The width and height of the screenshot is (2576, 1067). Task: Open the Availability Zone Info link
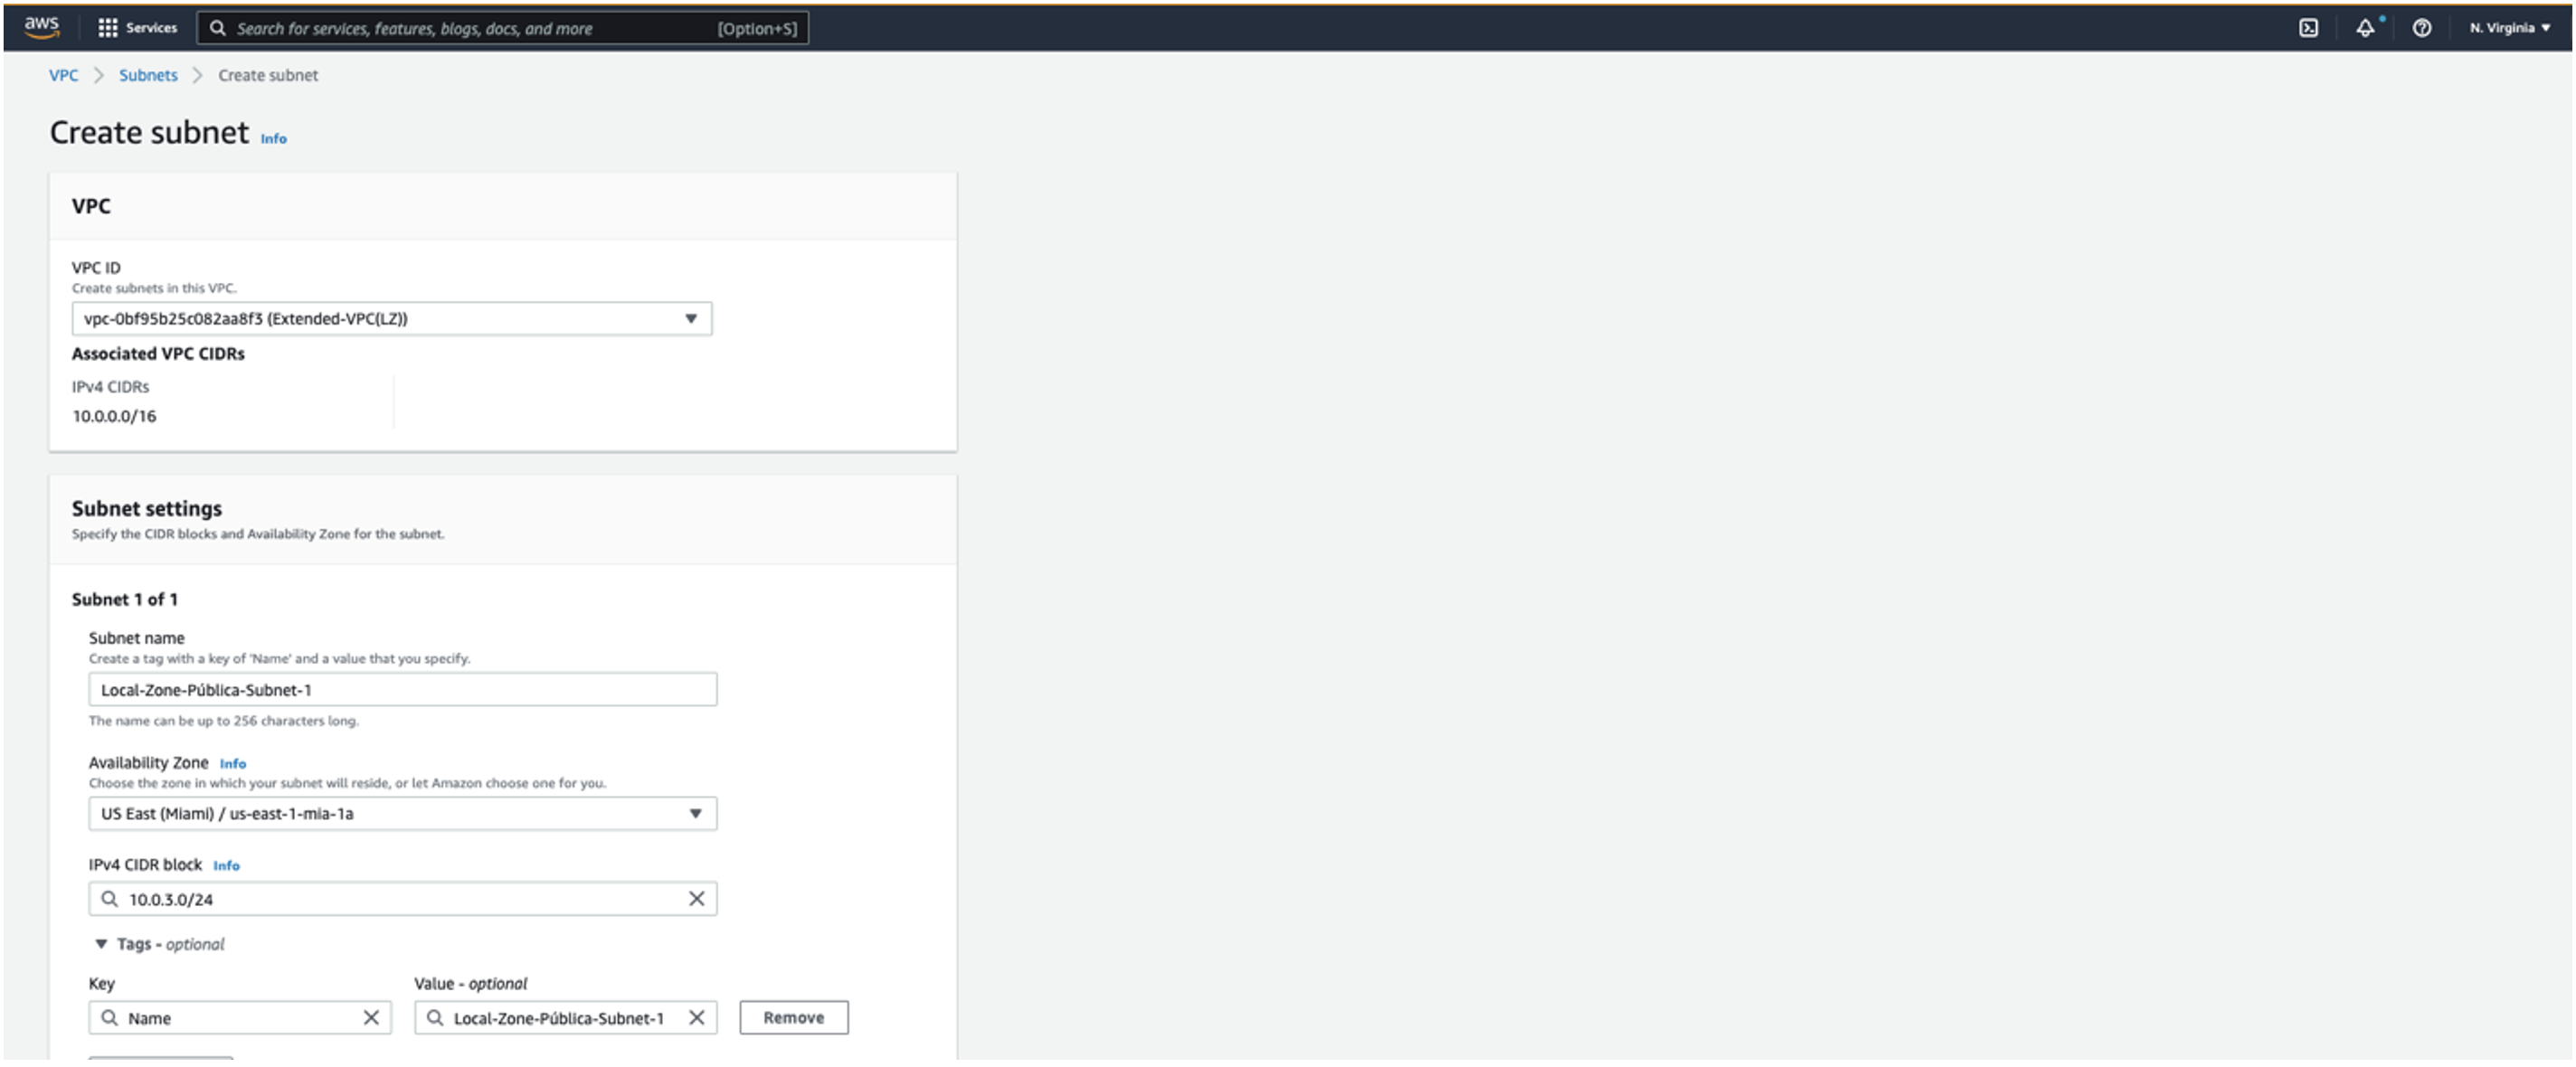(232, 763)
